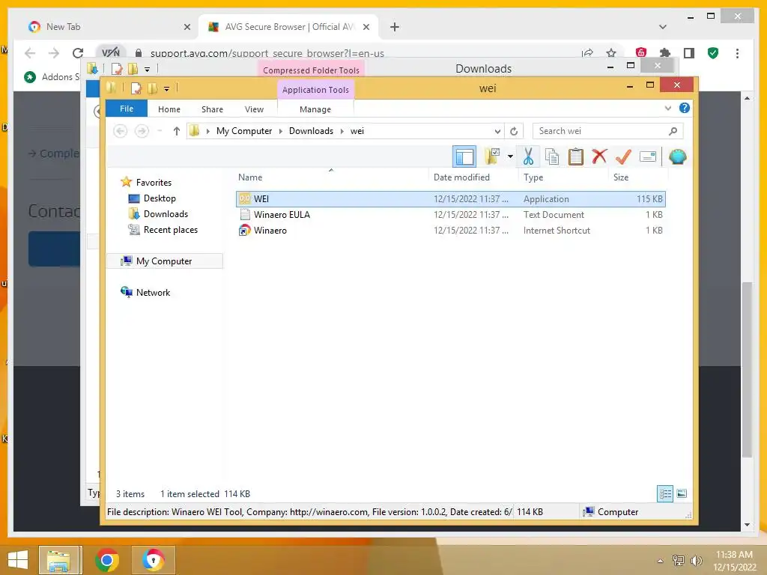This screenshot has height=575, width=767.
Task: Close the AVG Secure Browser tab
Action: click(x=366, y=27)
